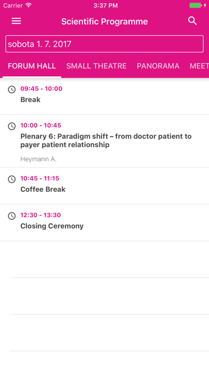Switch to the SMALL THEATRE tab

(97, 66)
